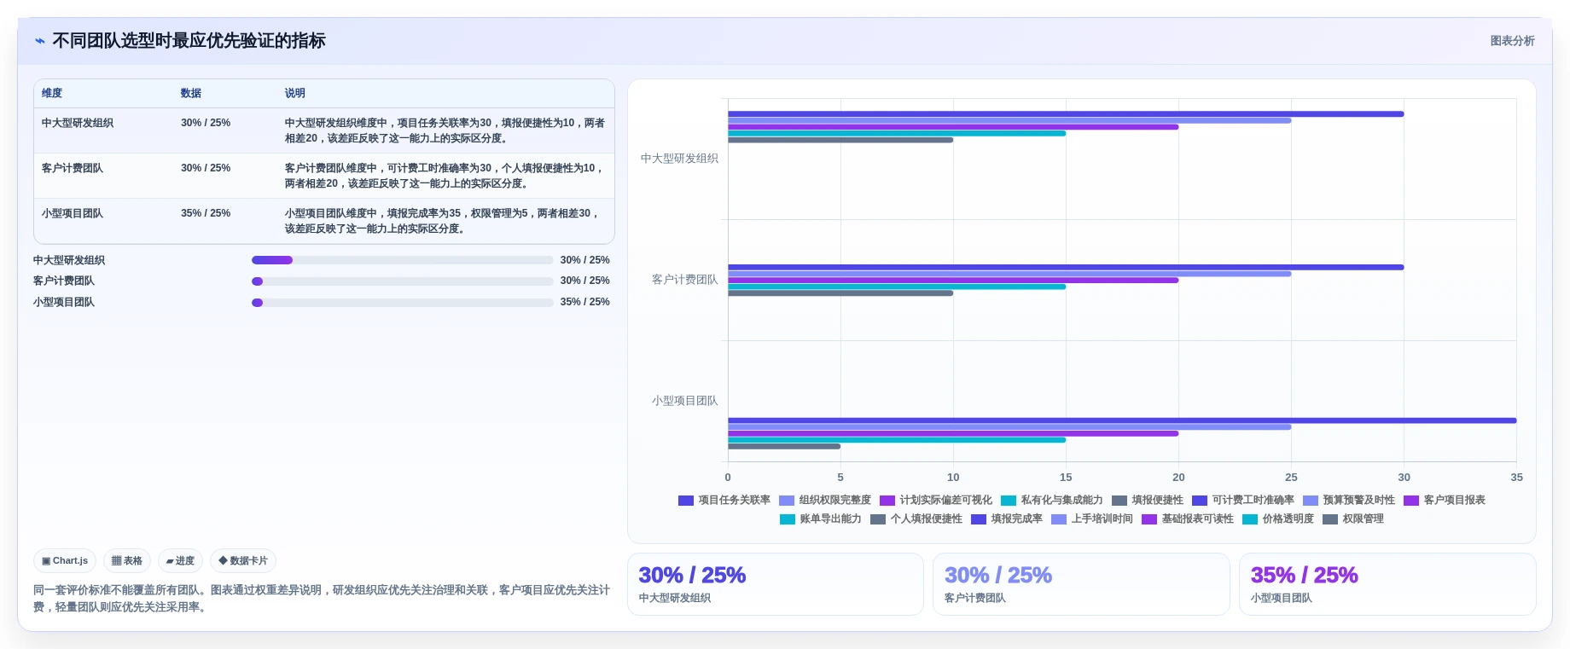Toggle the 预算预警及时性 legend entry
This screenshot has width=1570, height=649.
point(1349,501)
